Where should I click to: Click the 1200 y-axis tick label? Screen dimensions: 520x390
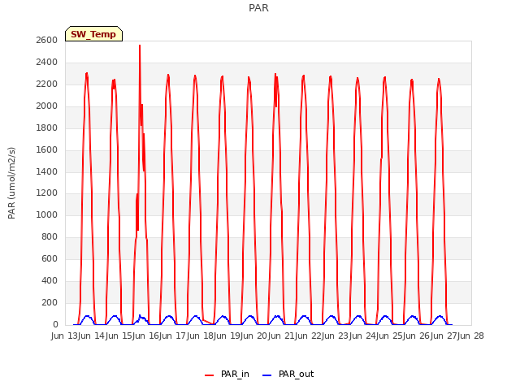(47, 193)
